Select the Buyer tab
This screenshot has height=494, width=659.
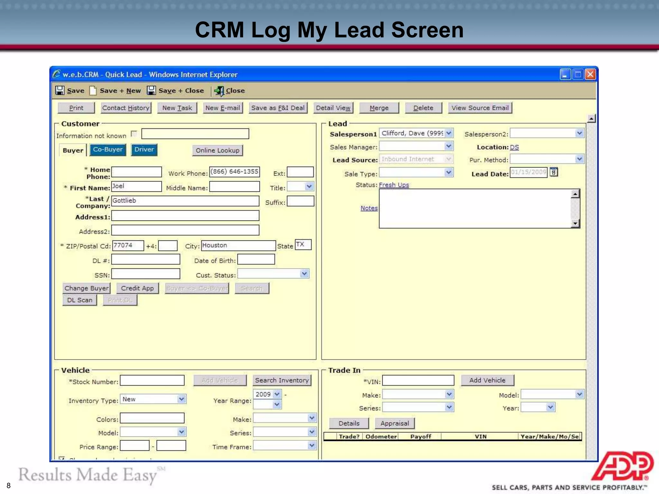[x=73, y=151]
